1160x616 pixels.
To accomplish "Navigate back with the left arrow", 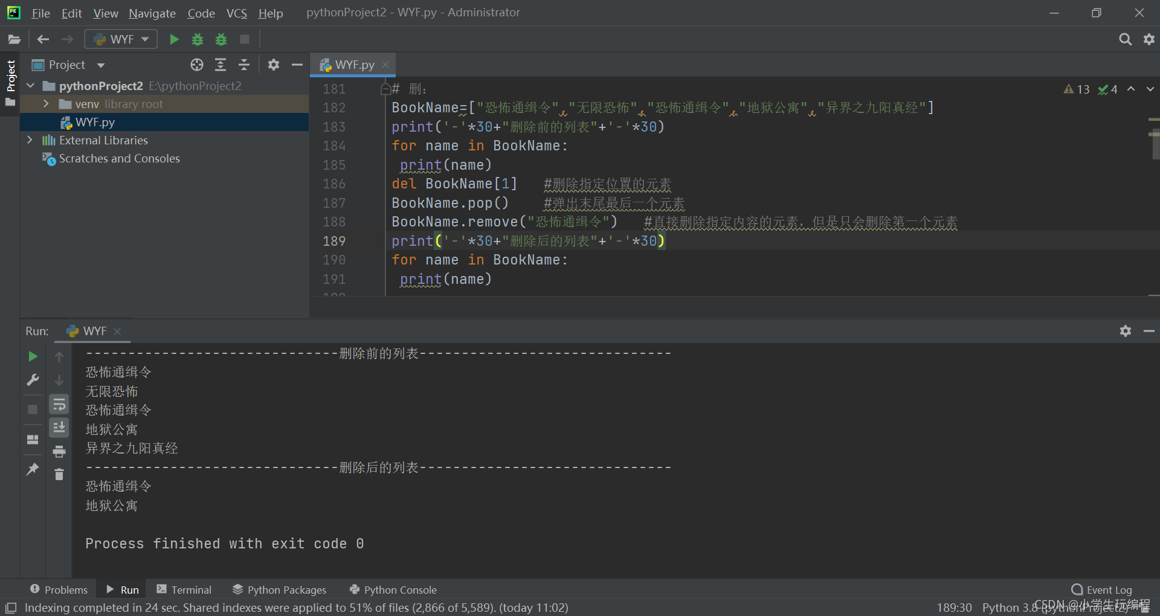I will (43, 39).
